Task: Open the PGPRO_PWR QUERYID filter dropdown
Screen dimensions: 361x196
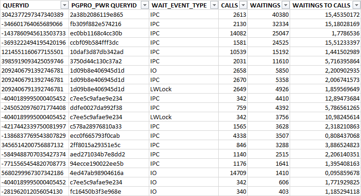Action: tap(143, 5)
